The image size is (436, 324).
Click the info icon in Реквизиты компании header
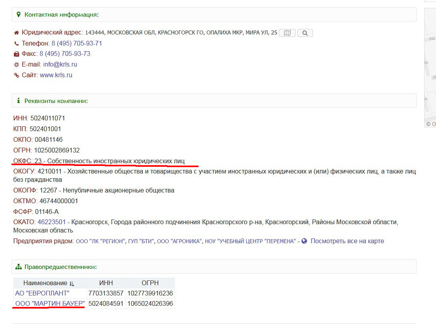[18, 101]
